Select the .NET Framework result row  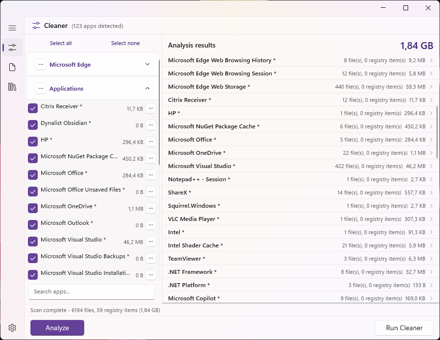pos(300,272)
